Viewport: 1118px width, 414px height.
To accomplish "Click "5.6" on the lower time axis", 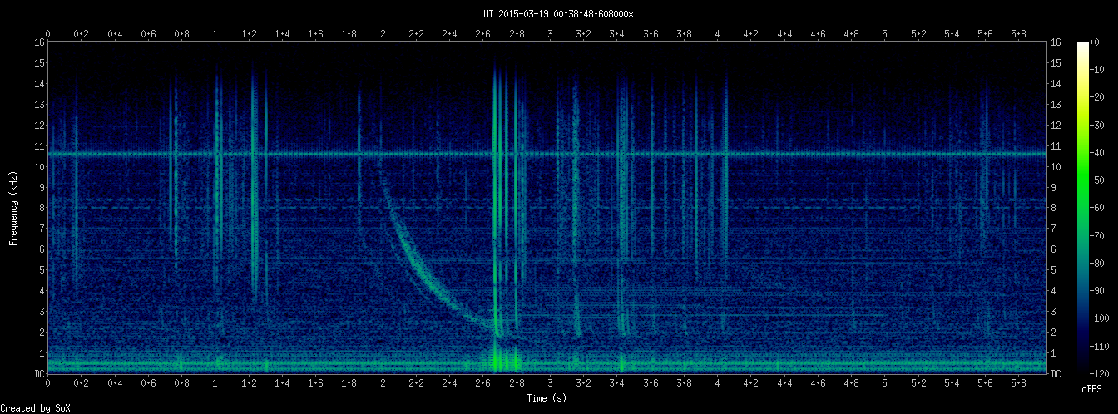I will click(x=985, y=383).
